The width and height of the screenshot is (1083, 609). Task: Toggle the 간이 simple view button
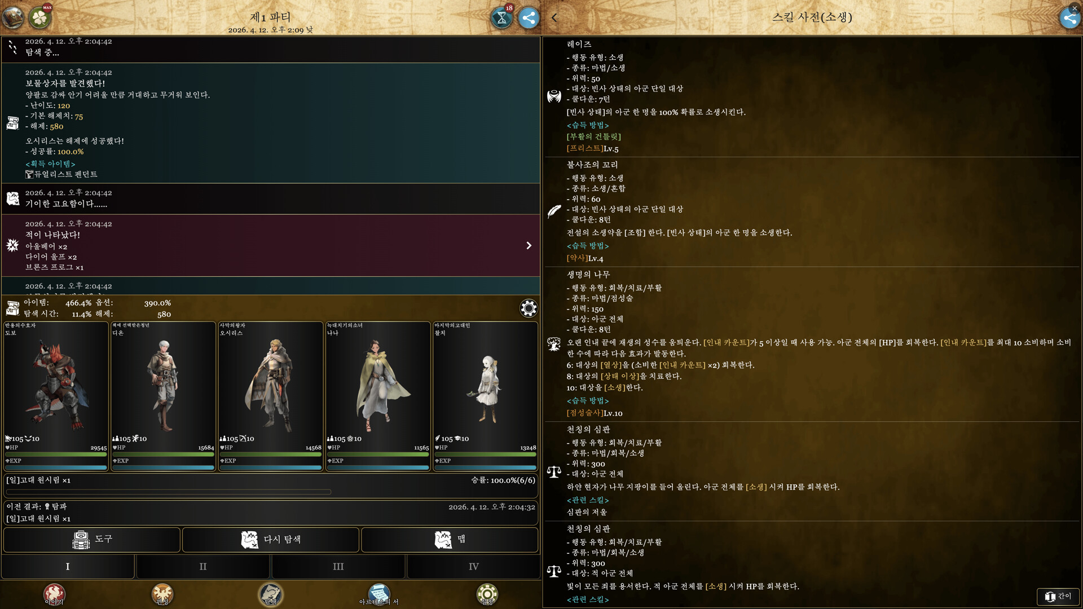(x=1058, y=596)
